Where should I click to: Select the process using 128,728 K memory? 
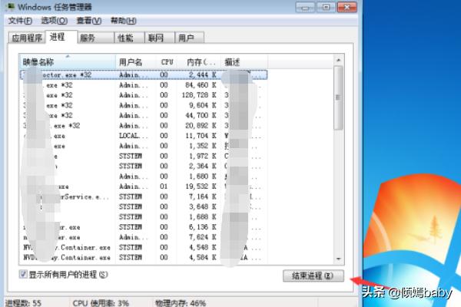[x=144, y=95]
